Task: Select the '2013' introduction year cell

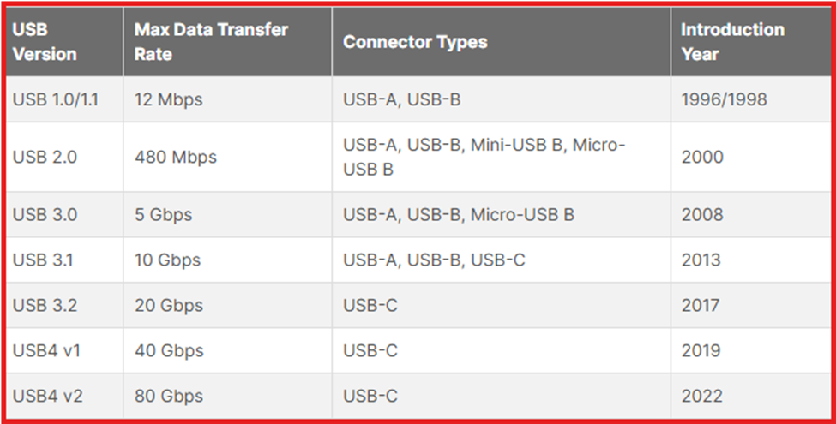Action: [701, 260]
